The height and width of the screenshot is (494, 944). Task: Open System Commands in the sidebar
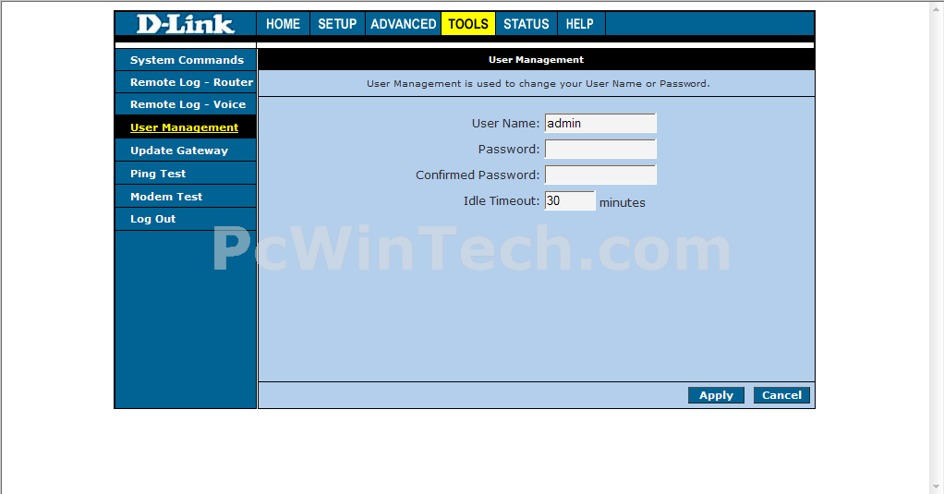click(x=187, y=60)
